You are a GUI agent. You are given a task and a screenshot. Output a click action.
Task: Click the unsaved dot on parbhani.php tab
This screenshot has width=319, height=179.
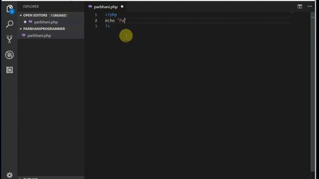click(122, 6)
